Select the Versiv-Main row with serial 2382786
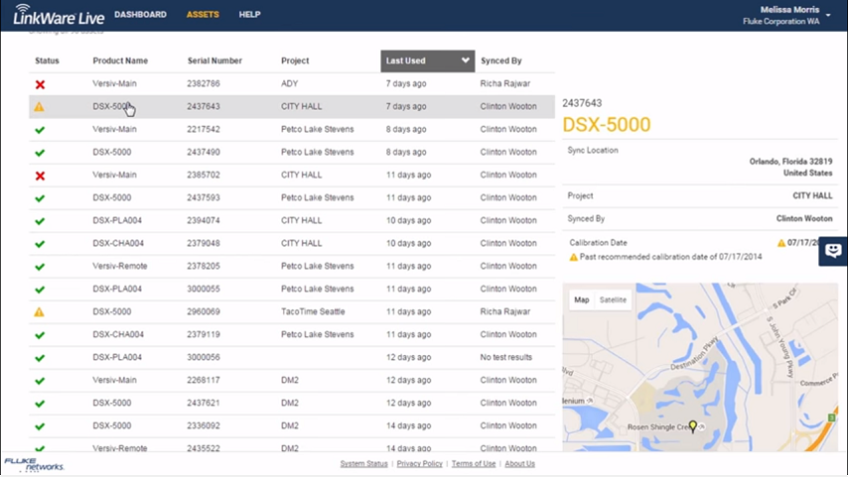This screenshot has width=848, height=477. pos(292,83)
